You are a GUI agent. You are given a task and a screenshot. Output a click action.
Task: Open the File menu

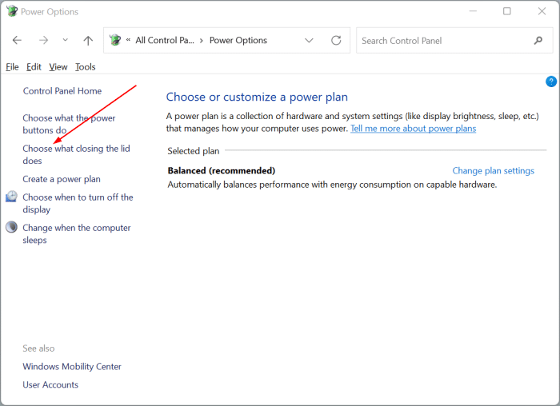12,66
